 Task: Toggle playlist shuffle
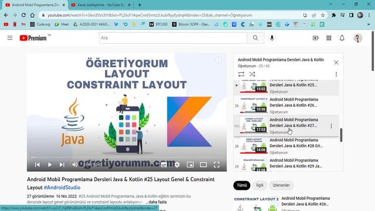252,74
